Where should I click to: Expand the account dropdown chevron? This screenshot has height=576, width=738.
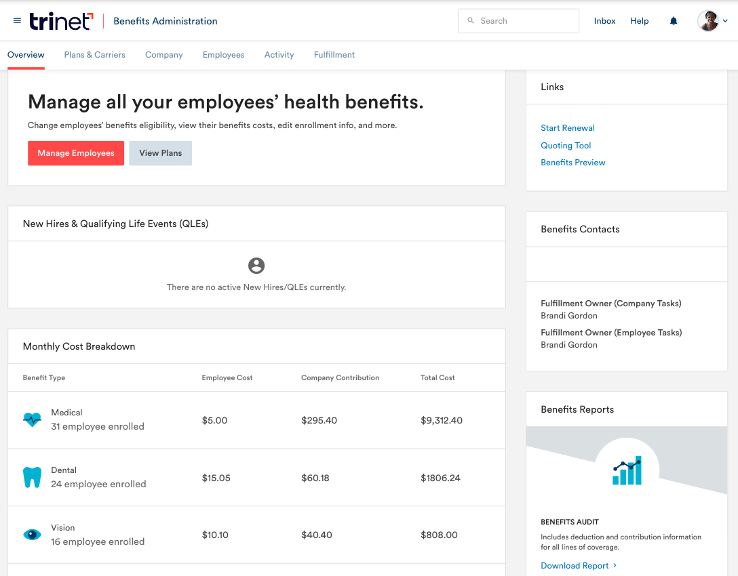click(x=725, y=21)
